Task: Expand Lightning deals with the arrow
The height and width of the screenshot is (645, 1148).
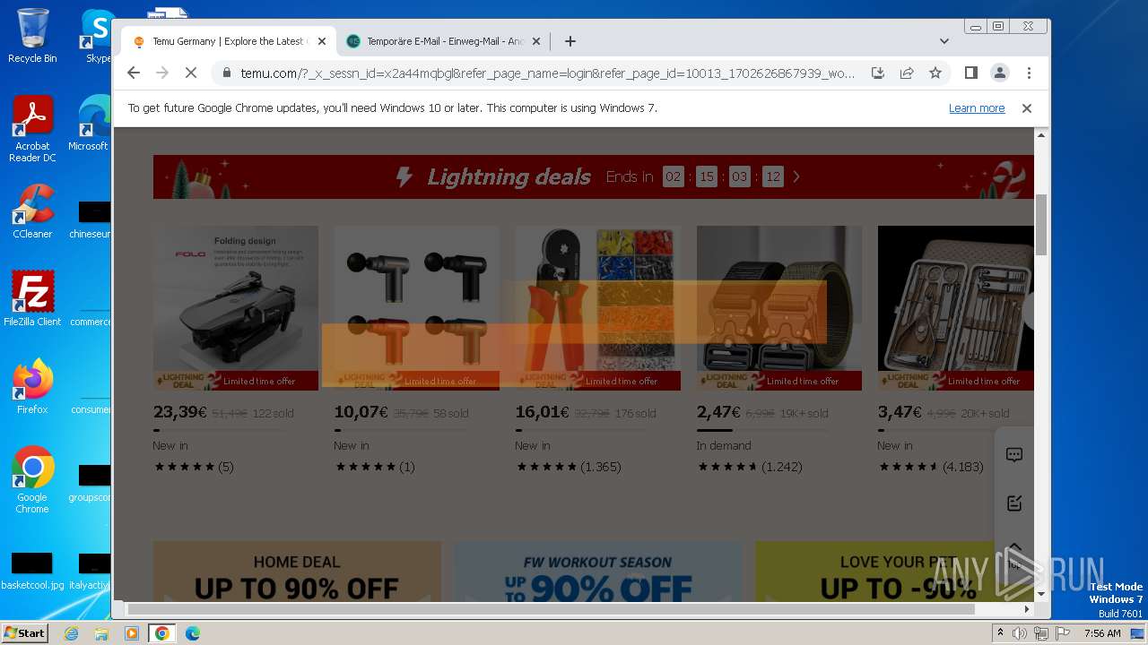Action: pyautogui.click(x=796, y=176)
